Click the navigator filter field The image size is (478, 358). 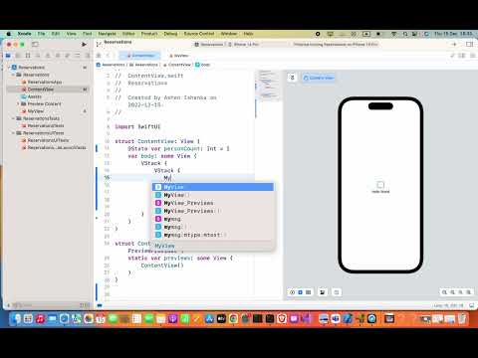coord(47,305)
